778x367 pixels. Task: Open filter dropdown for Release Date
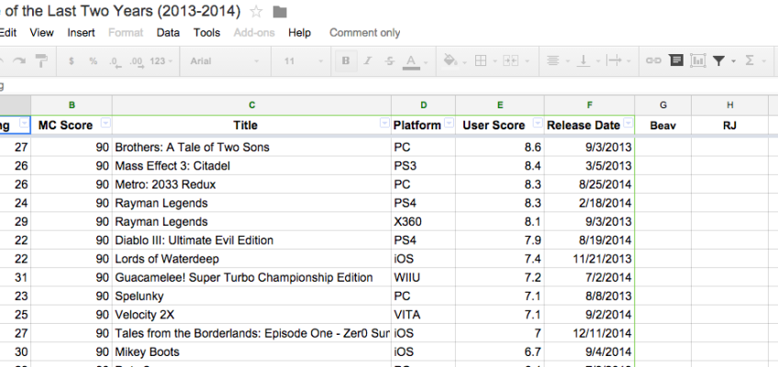tap(628, 123)
